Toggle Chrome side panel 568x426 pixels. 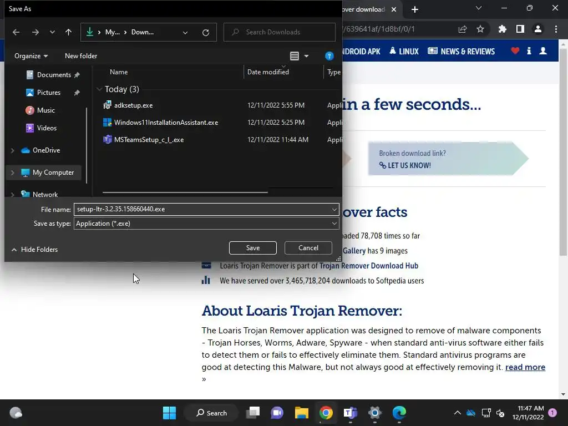click(520, 29)
